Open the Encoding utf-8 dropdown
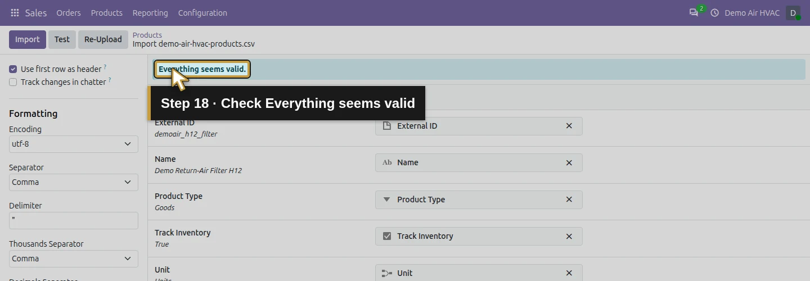The width and height of the screenshot is (810, 281). pos(73,144)
